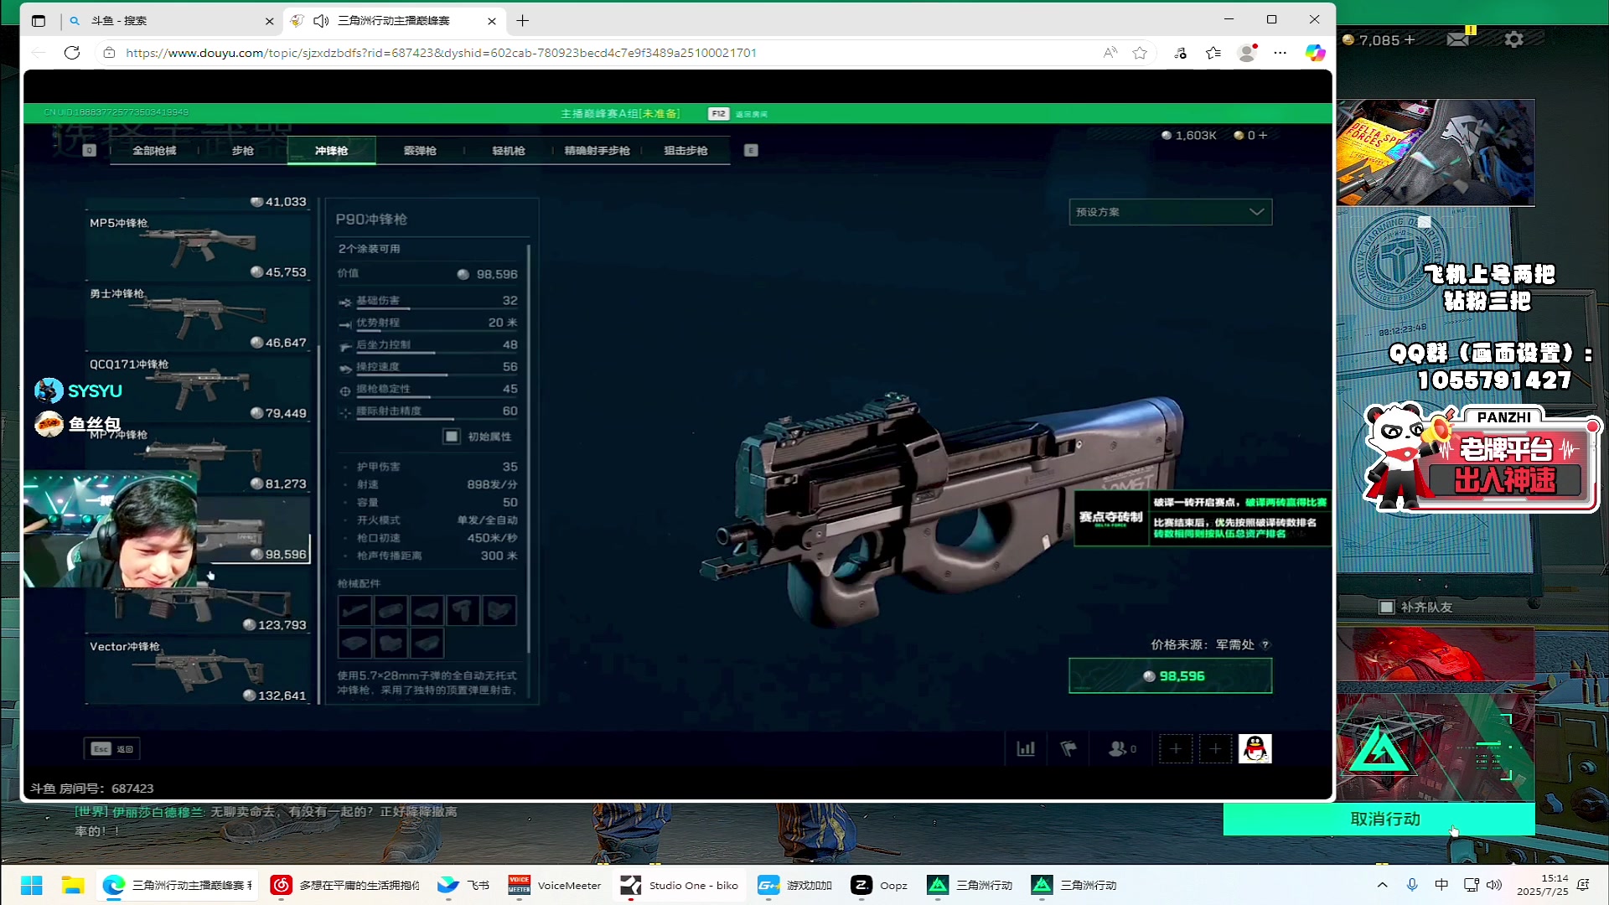The image size is (1609, 905).
Task: Show hidden tray icons chevron
Action: [1382, 885]
